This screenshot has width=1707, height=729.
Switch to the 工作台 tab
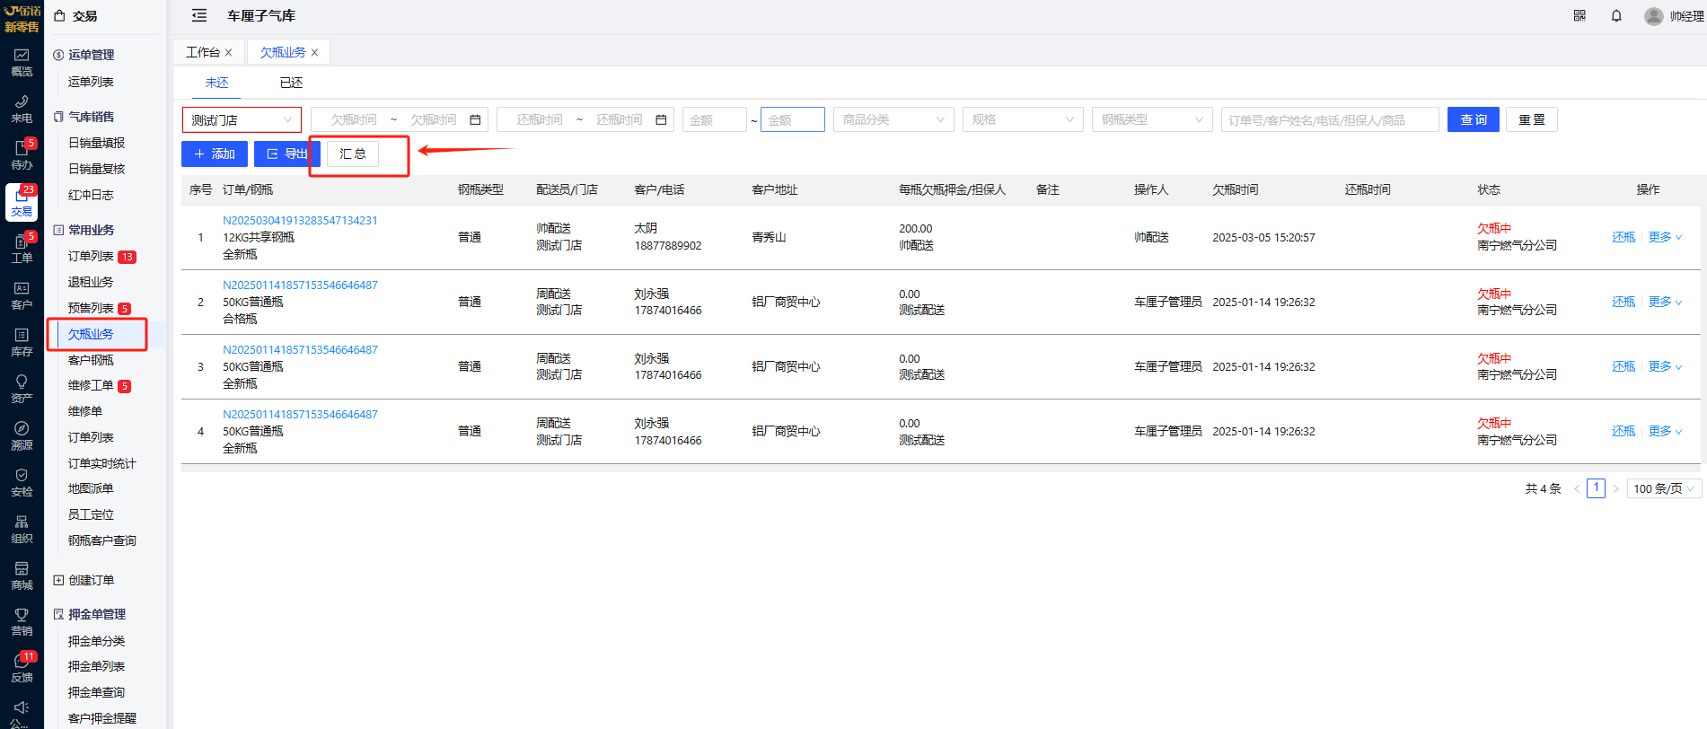click(x=203, y=53)
